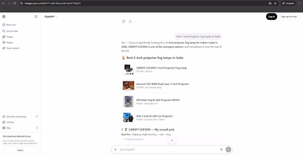
Task: Reload the page with refresh icon
Action: 15,3
